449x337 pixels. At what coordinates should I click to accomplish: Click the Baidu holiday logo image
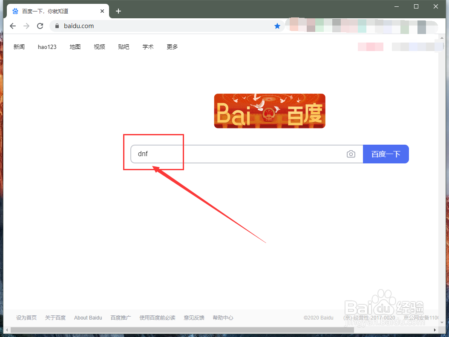pyautogui.click(x=270, y=111)
